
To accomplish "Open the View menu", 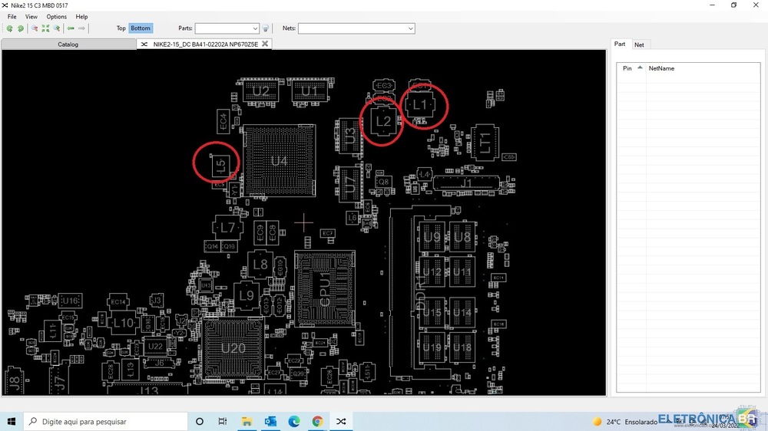I will coord(31,16).
